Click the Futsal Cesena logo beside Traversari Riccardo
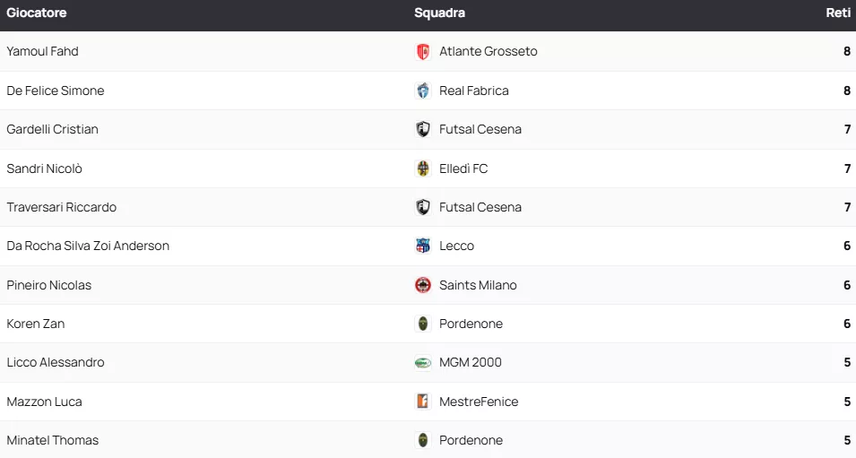Image resolution: width=856 pixels, height=458 pixels. pos(423,207)
